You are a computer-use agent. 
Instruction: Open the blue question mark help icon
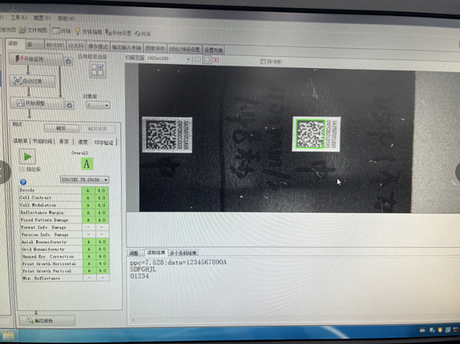click(x=23, y=182)
